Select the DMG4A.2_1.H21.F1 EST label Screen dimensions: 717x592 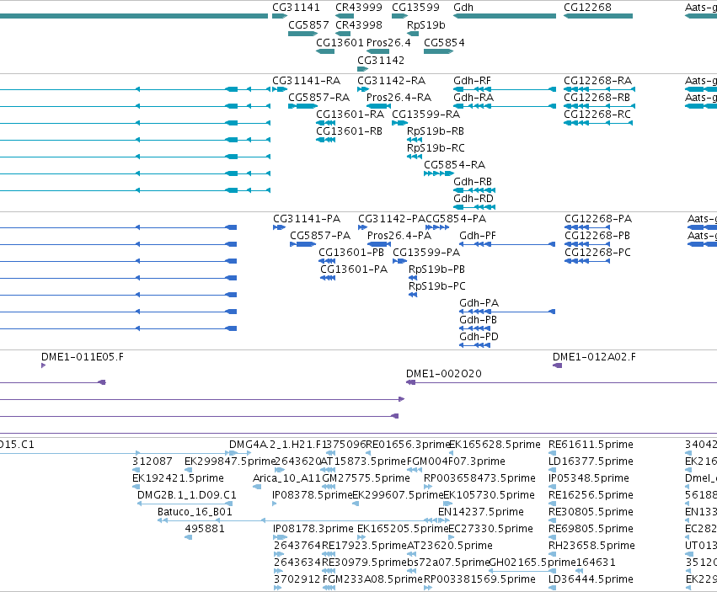(x=276, y=445)
